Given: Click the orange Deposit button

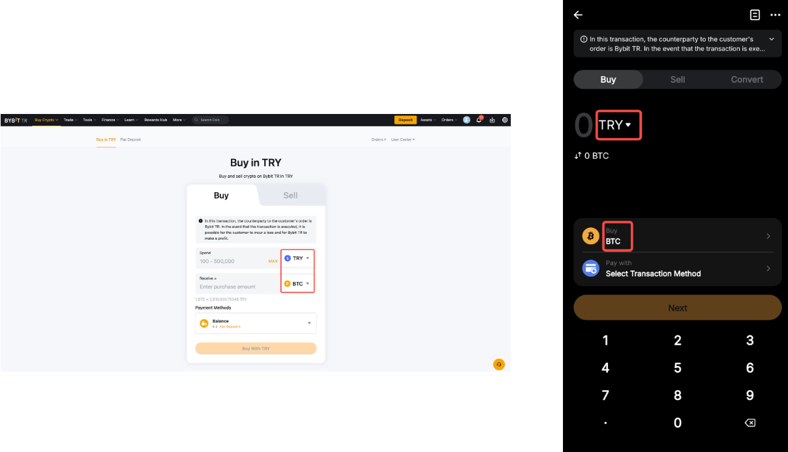Looking at the screenshot, I should click(406, 120).
